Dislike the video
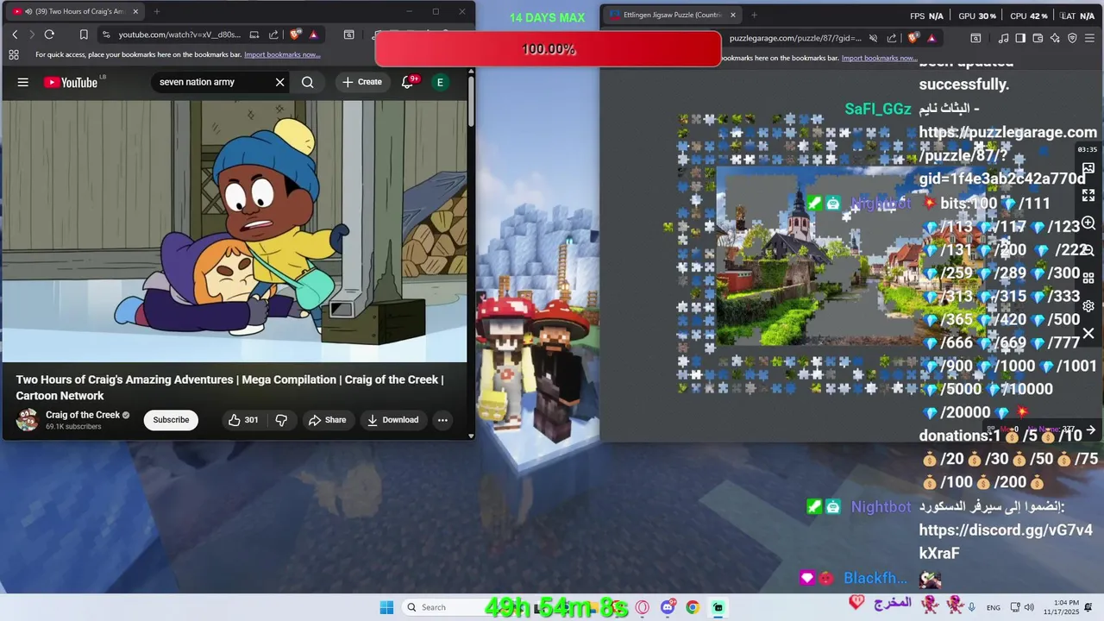 (281, 420)
